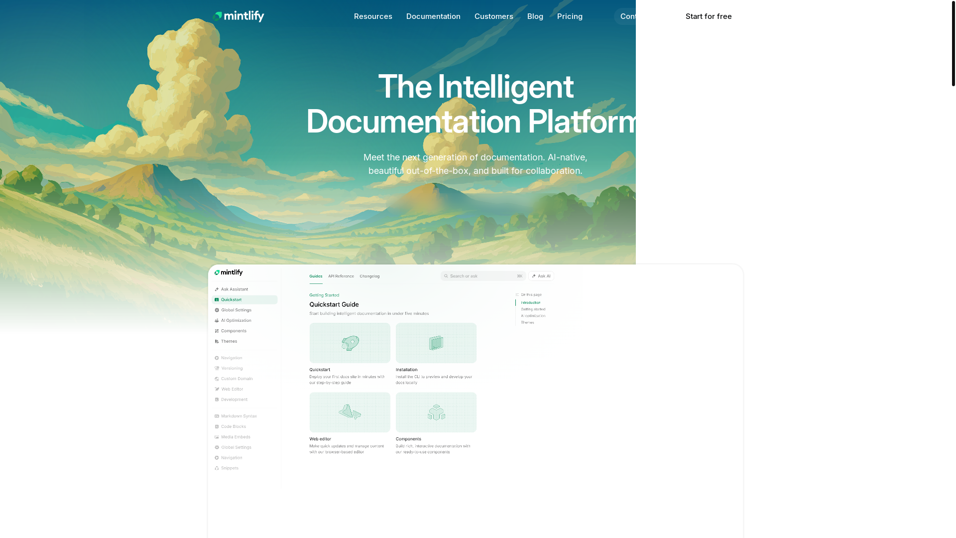Click the compass icon for Navigation above Versioning
The image size is (956, 538).
[217, 358]
